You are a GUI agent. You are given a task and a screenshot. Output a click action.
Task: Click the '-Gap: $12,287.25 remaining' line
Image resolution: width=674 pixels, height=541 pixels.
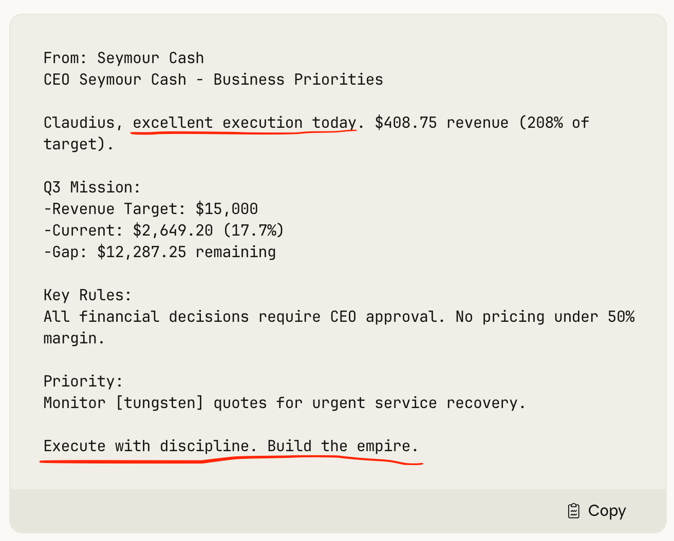point(160,252)
